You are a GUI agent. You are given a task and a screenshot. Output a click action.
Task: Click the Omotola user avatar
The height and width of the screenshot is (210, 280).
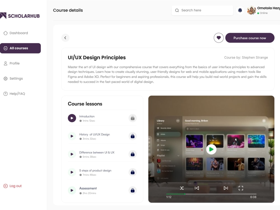pyautogui.click(x=252, y=10)
